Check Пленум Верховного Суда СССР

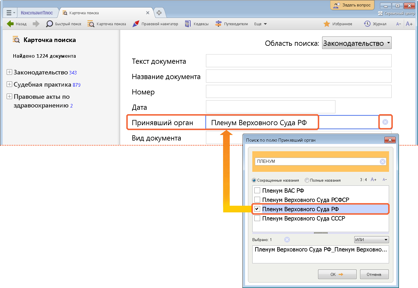tap(257, 218)
